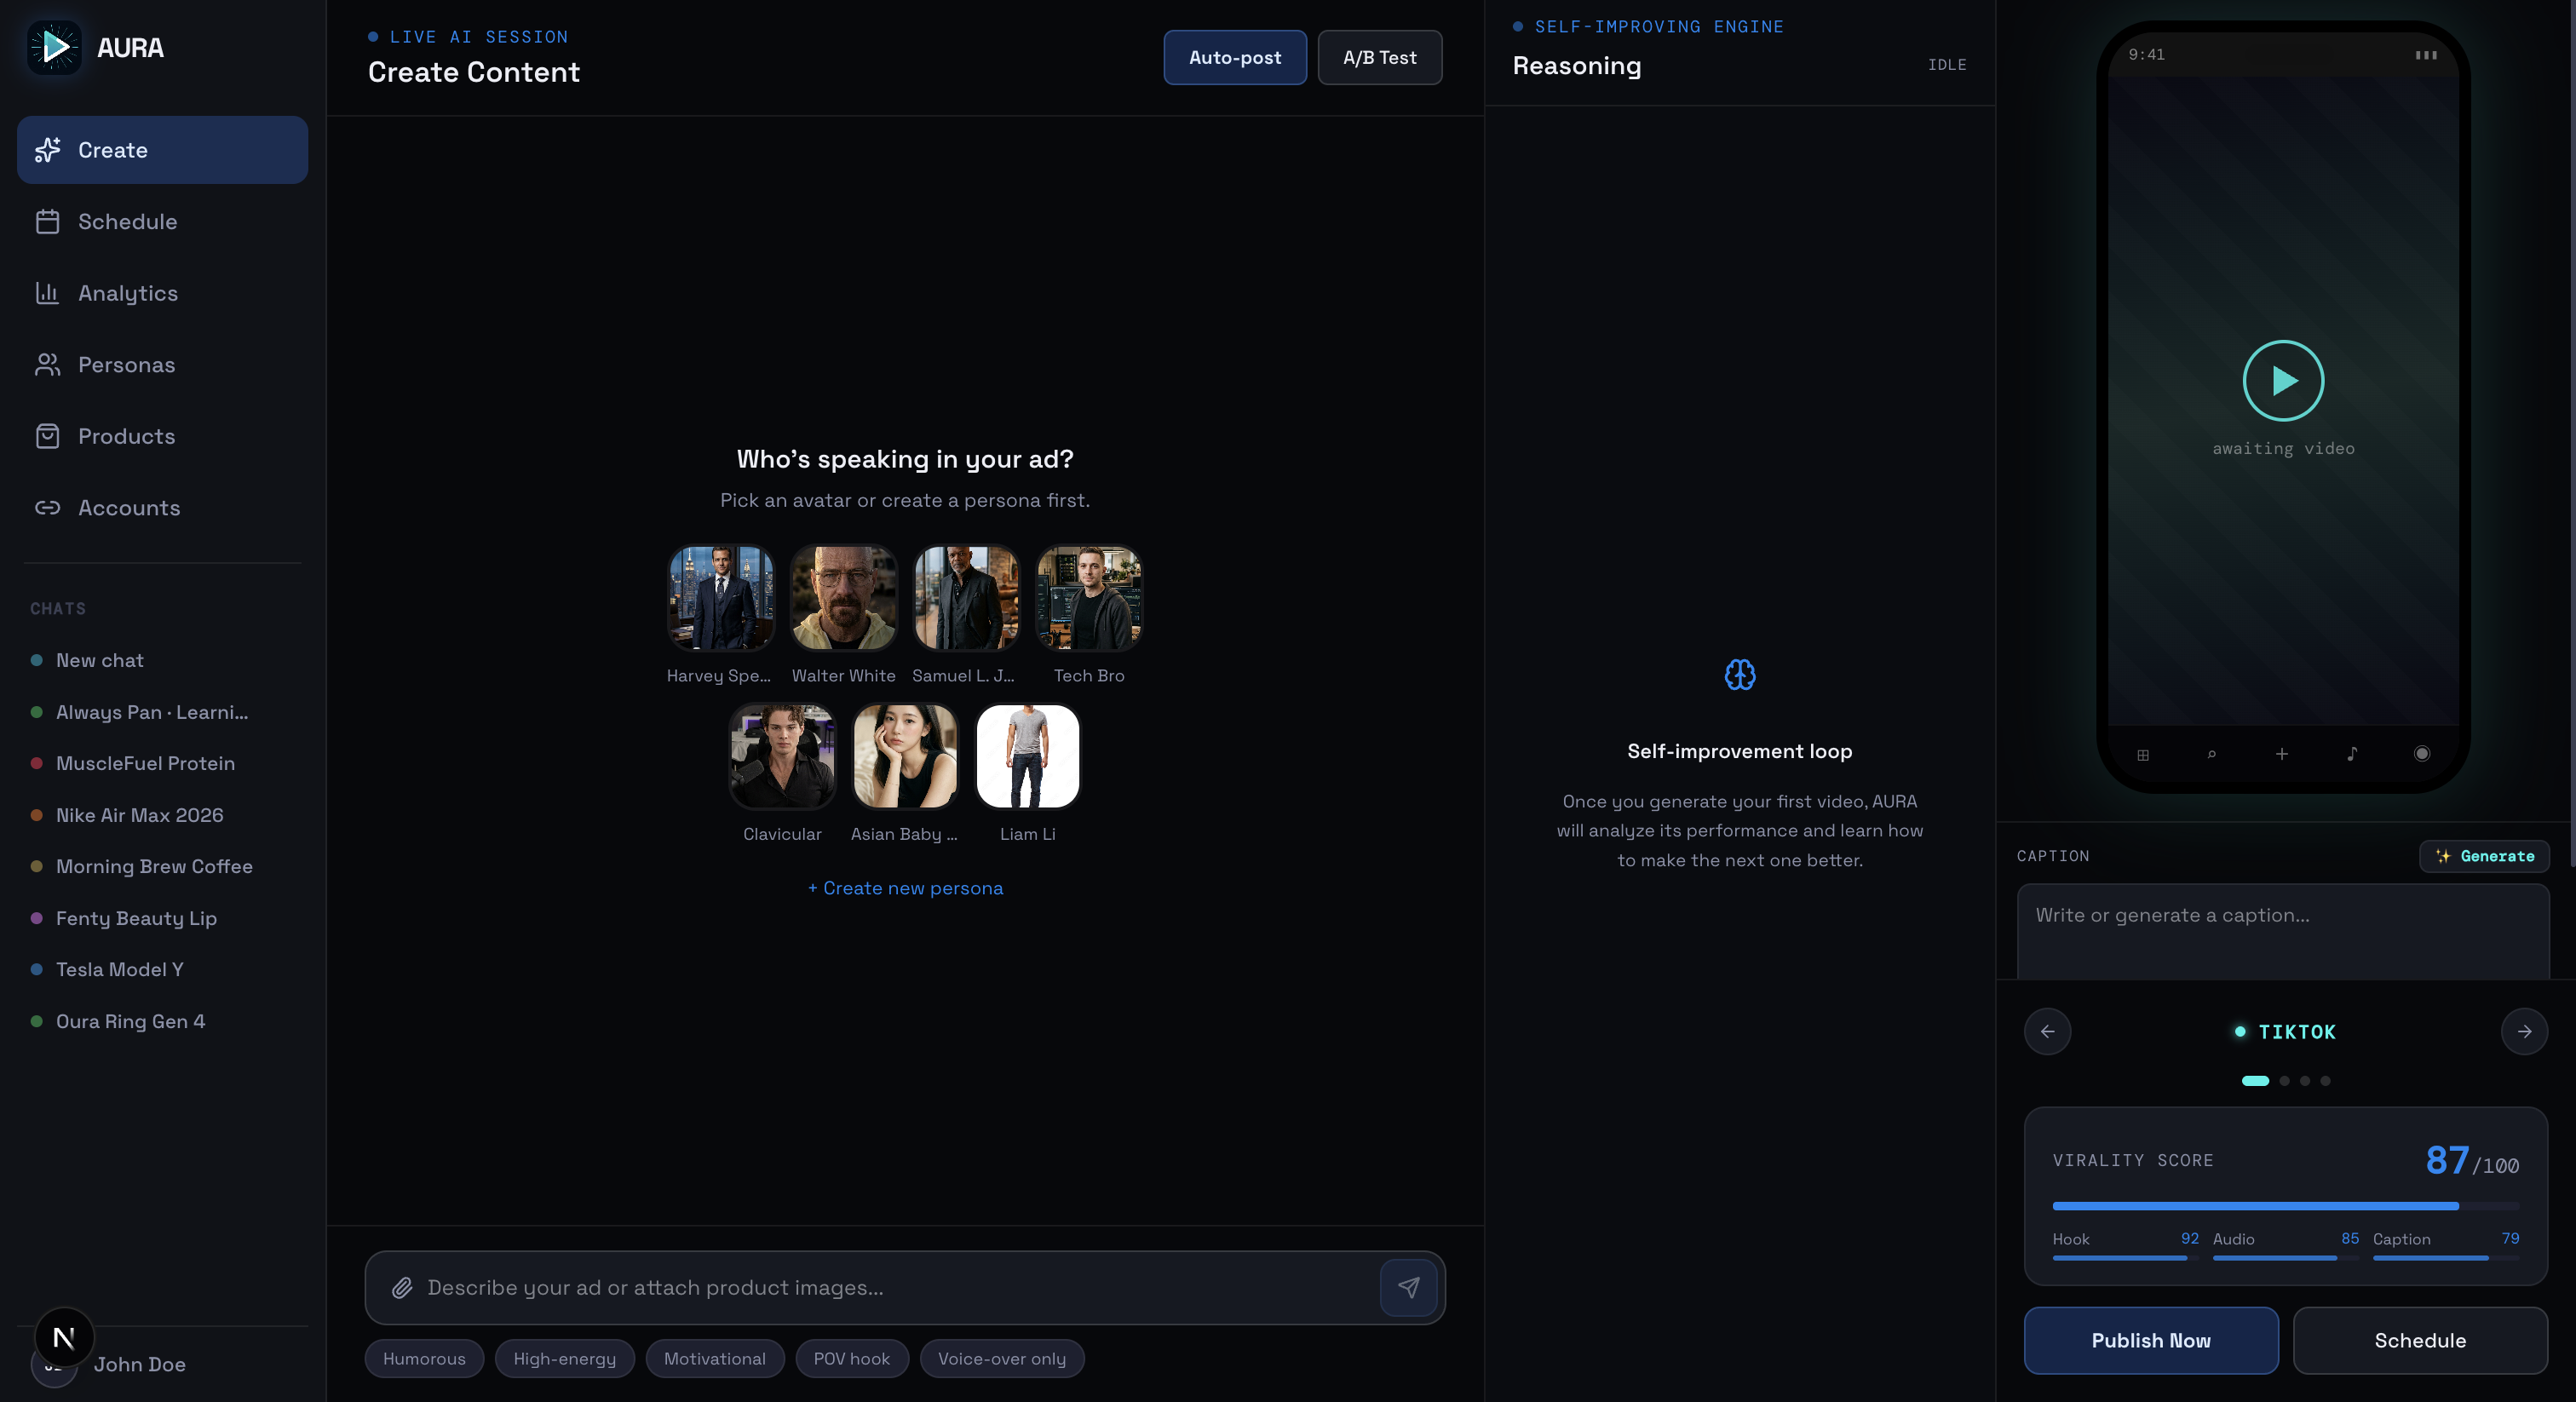
Task: Select the Humorous tone chip
Action: (x=424, y=1359)
